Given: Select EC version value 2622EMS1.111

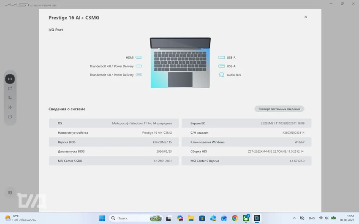Looking at the screenshot, I should tap(283, 123).
